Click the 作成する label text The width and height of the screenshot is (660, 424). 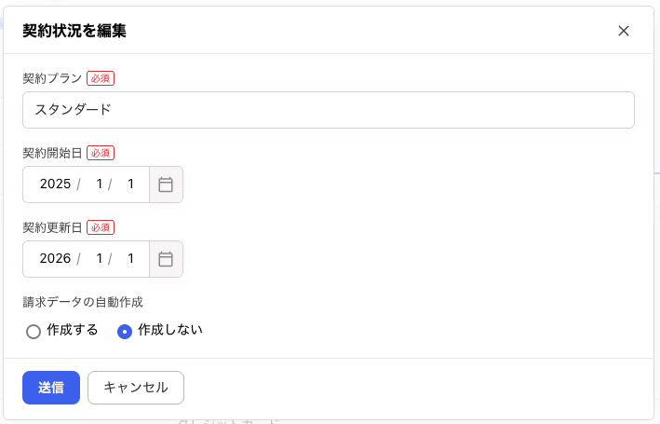[x=73, y=330]
